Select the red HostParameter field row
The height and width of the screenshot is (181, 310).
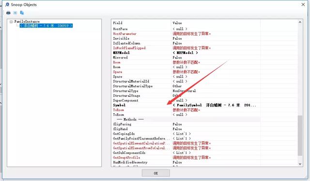186,34
